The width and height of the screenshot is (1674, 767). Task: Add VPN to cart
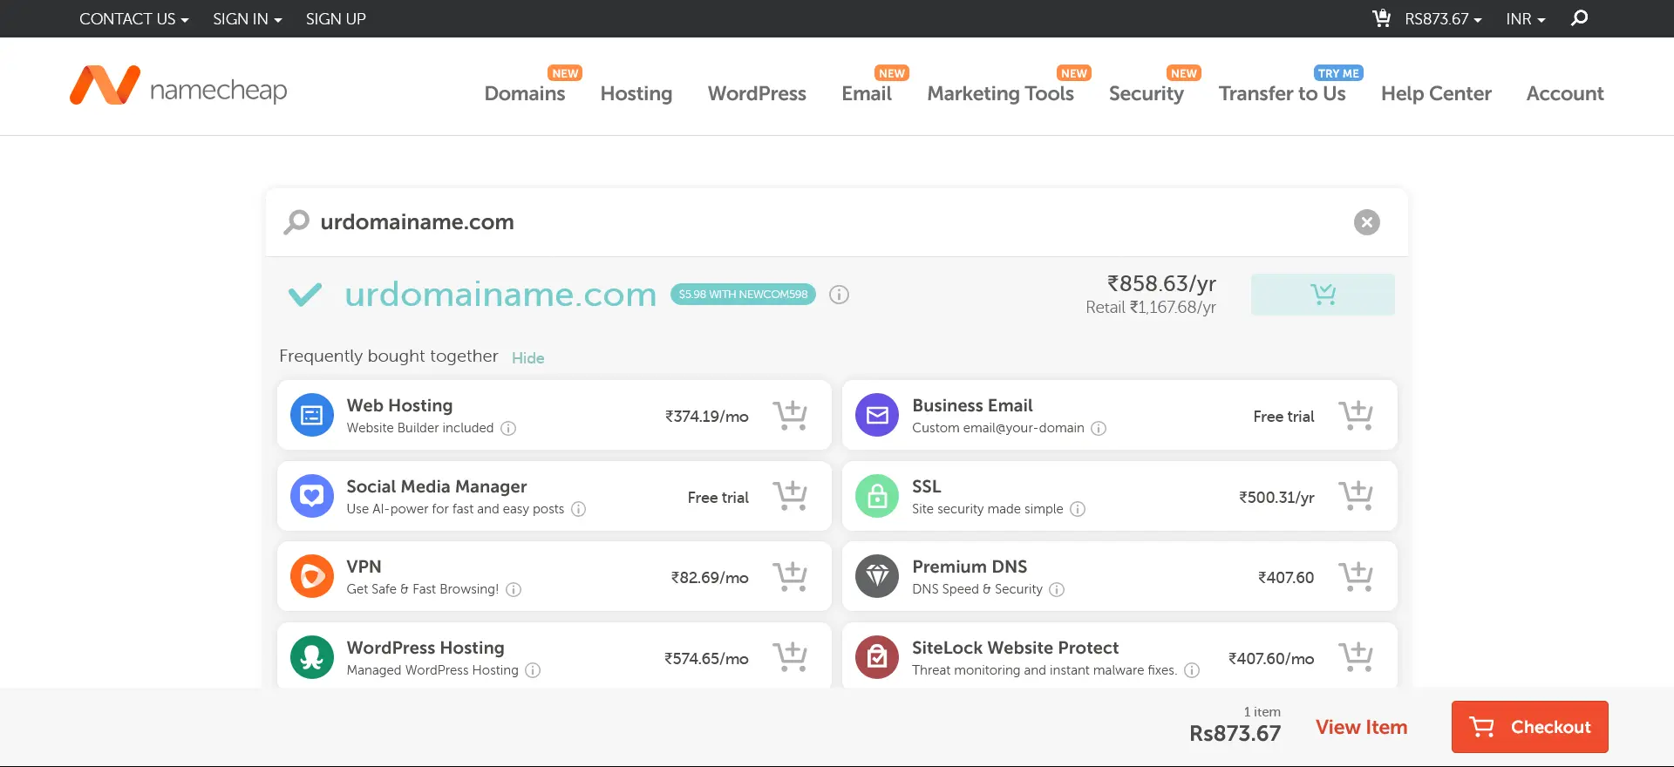point(790,577)
